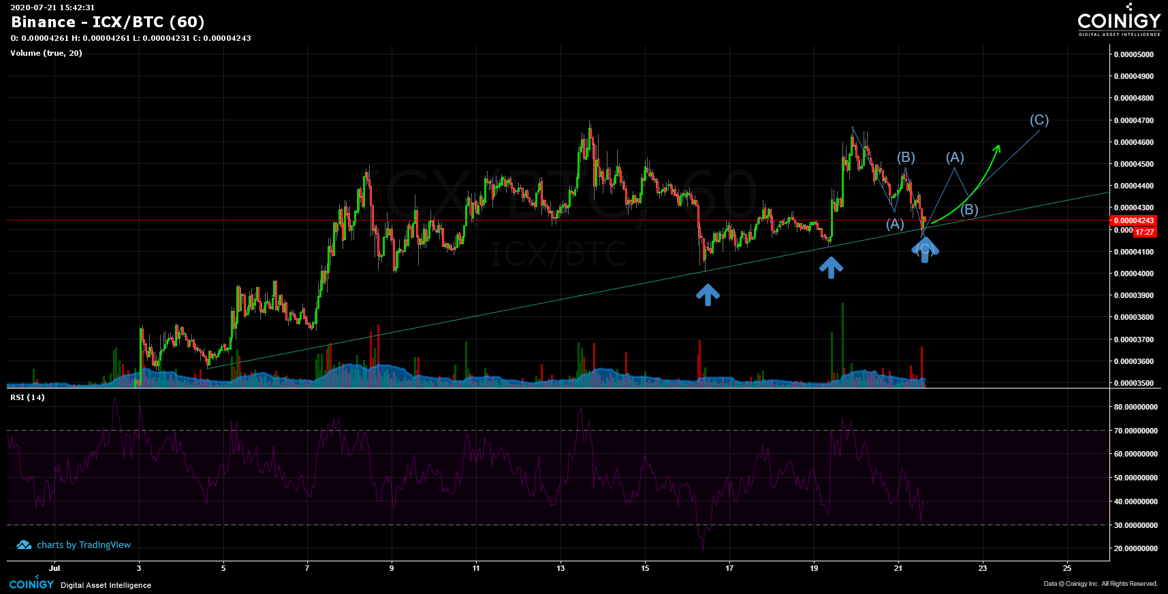Click the 50.00000000 RSI axis label
The height and width of the screenshot is (594, 1168).
[1136, 478]
